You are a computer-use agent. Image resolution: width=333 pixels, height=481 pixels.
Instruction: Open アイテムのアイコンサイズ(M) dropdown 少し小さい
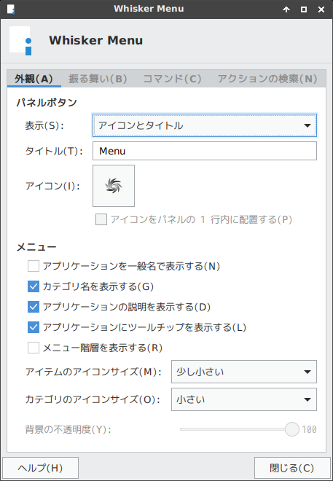[x=244, y=372]
